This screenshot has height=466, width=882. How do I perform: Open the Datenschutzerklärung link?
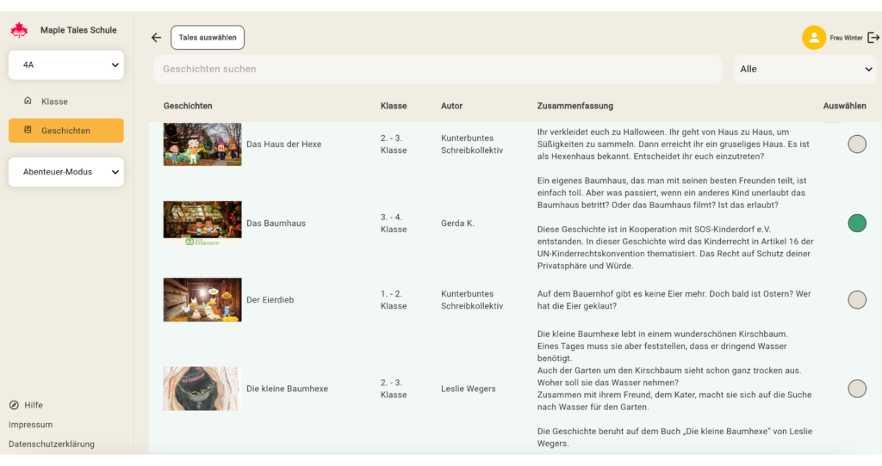pyautogui.click(x=52, y=445)
